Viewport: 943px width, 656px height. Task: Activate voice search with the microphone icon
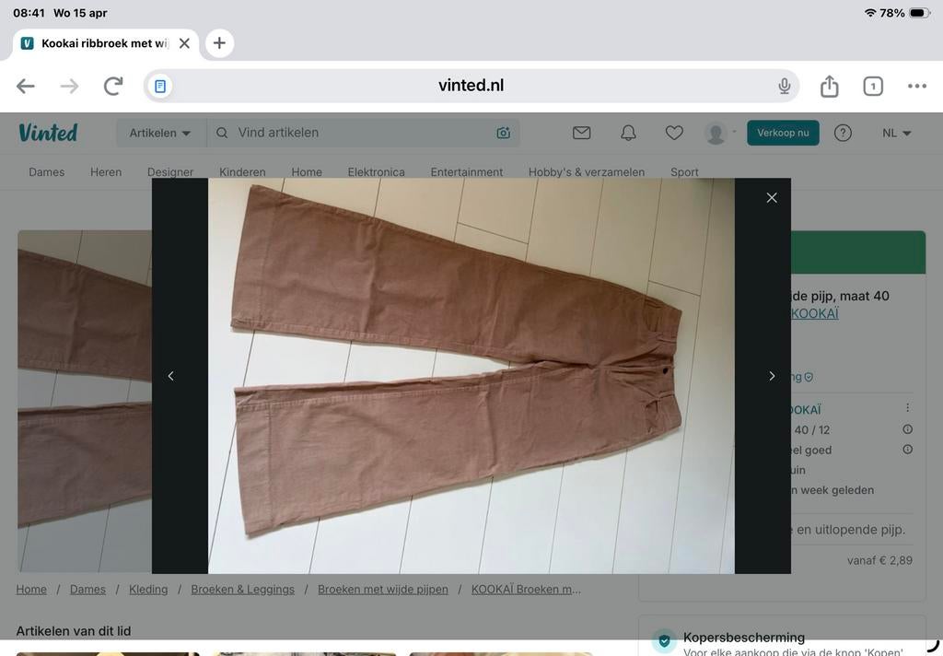(784, 85)
